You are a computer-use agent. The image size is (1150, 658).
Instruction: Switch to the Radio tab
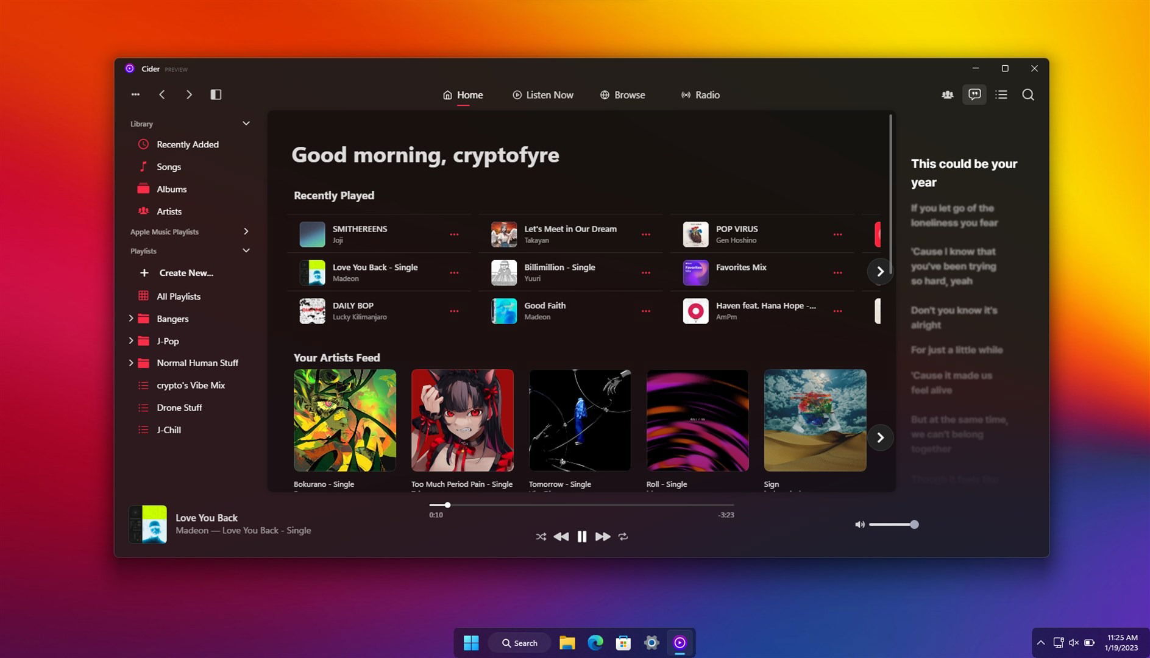coord(700,95)
